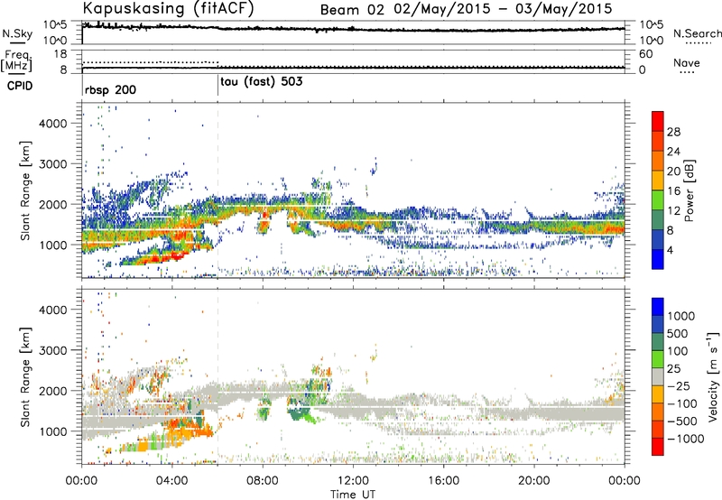
Task: Click the "20:00" time tick label
Action: (x=533, y=481)
